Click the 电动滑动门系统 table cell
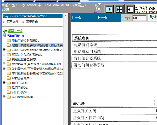The height and width of the screenshot is (125, 157). (114, 51)
